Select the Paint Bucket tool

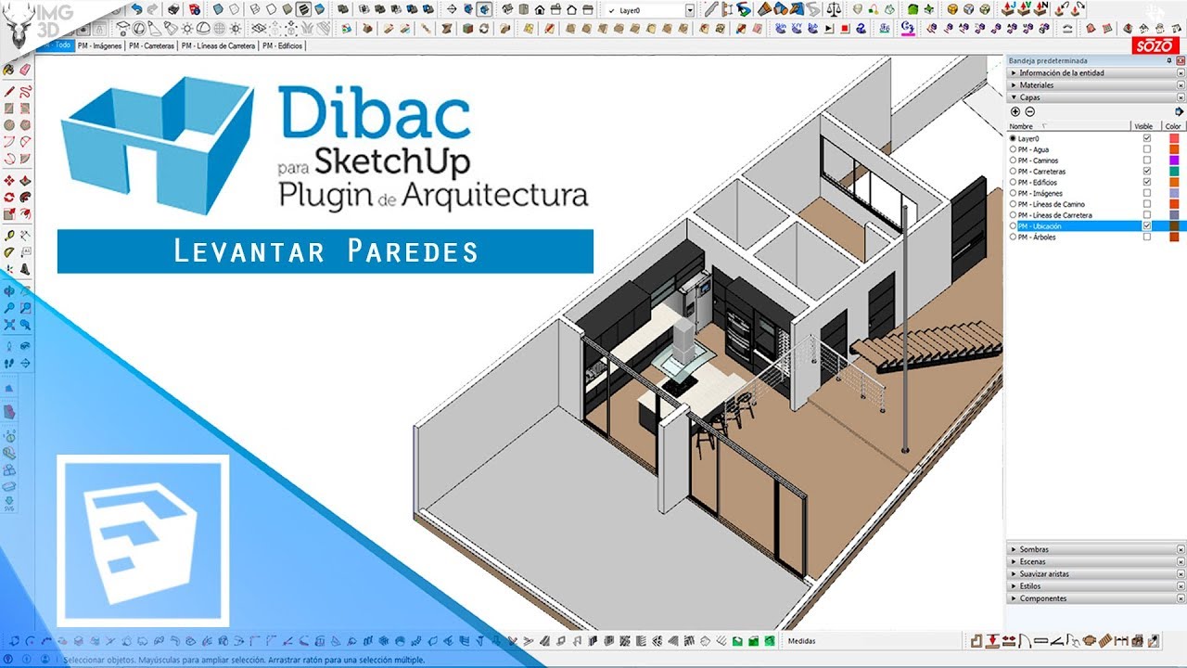coord(8,69)
